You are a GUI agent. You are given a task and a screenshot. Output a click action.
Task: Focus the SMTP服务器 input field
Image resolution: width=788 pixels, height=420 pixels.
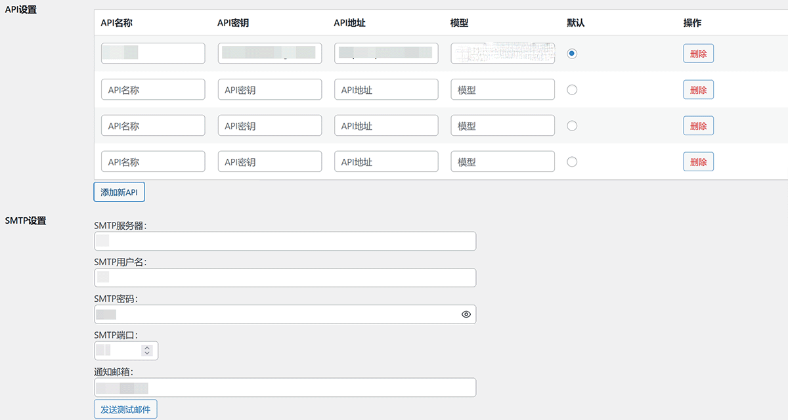pyautogui.click(x=285, y=241)
